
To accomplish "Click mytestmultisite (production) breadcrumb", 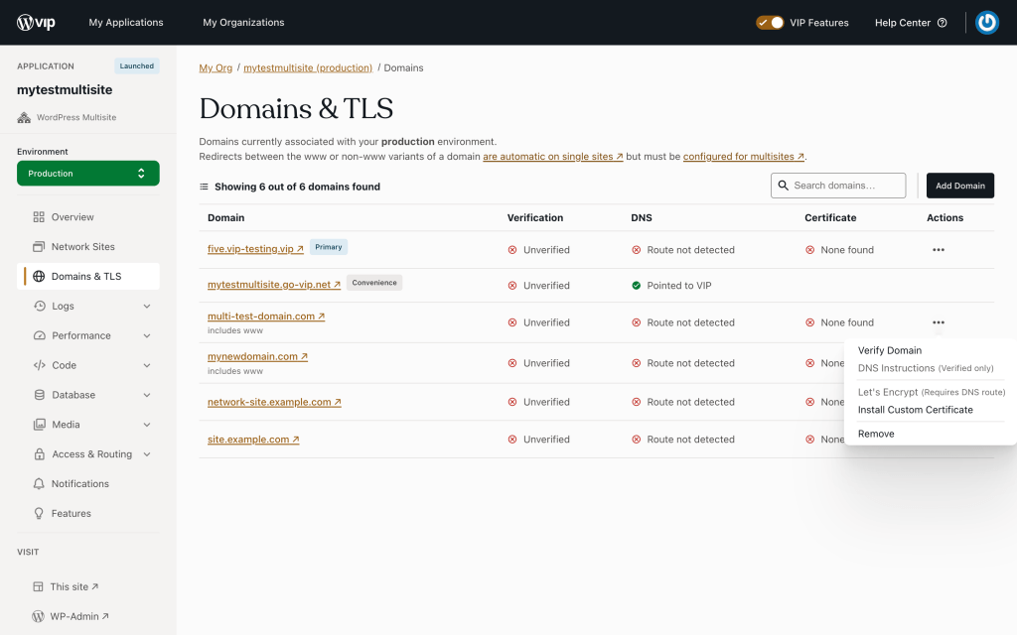I will [x=308, y=68].
